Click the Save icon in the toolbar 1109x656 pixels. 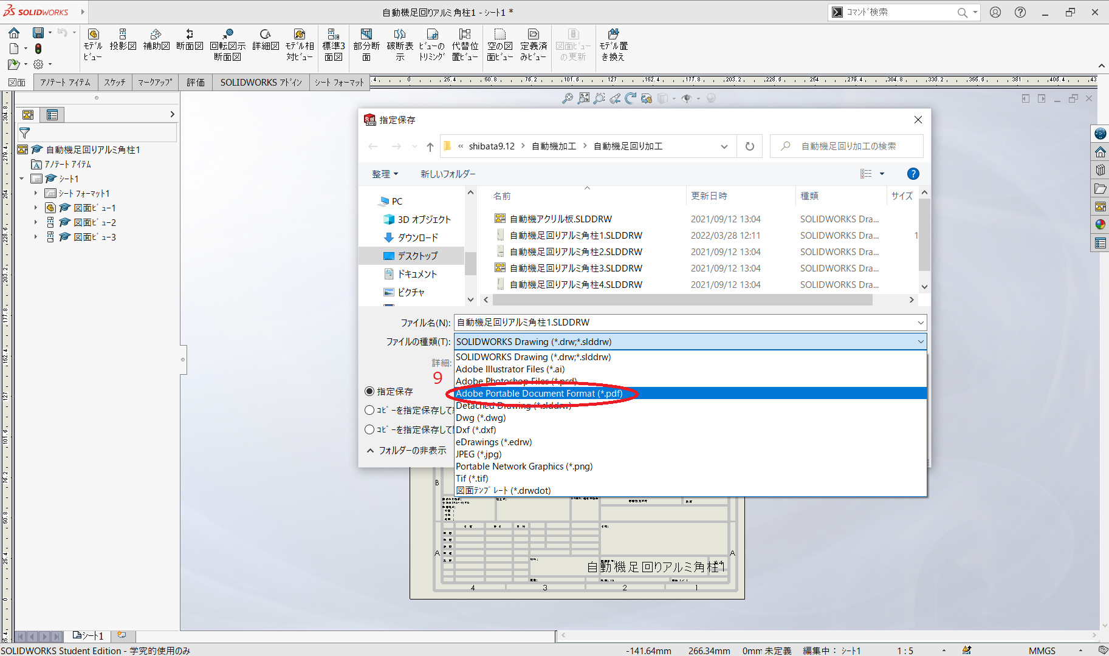(x=38, y=33)
